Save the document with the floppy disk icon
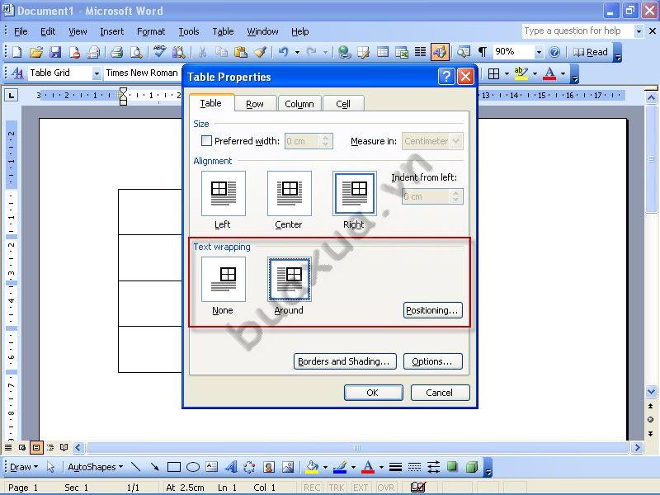 pyautogui.click(x=55, y=52)
